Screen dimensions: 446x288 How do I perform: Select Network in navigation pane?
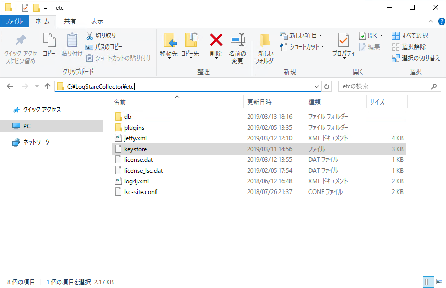point(31,142)
